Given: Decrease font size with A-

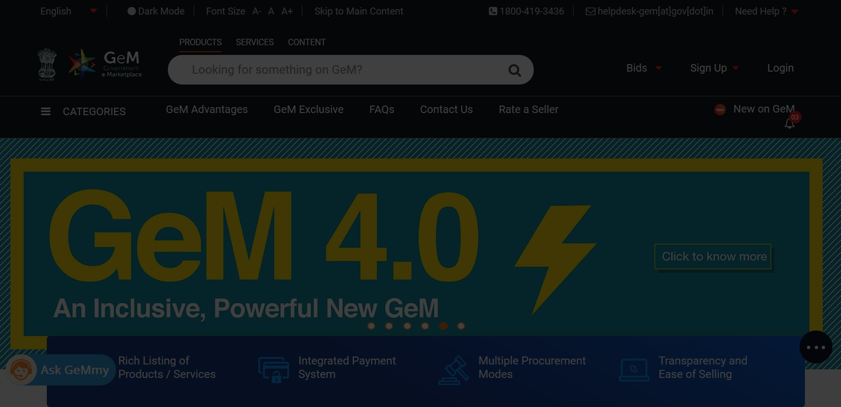Looking at the screenshot, I should [257, 11].
